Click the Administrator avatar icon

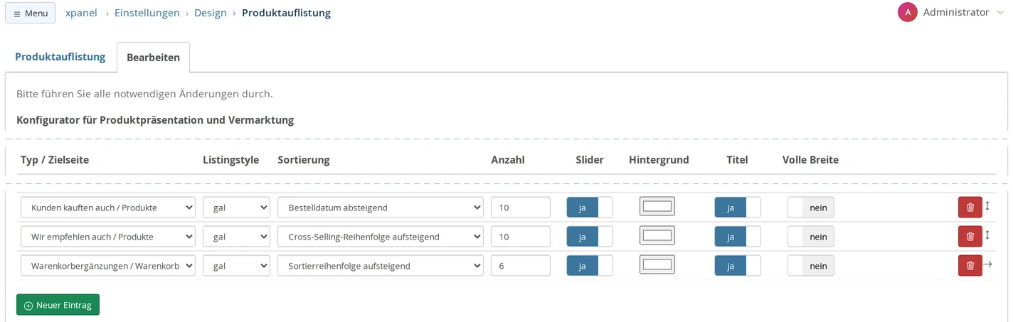(x=908, y=12)
